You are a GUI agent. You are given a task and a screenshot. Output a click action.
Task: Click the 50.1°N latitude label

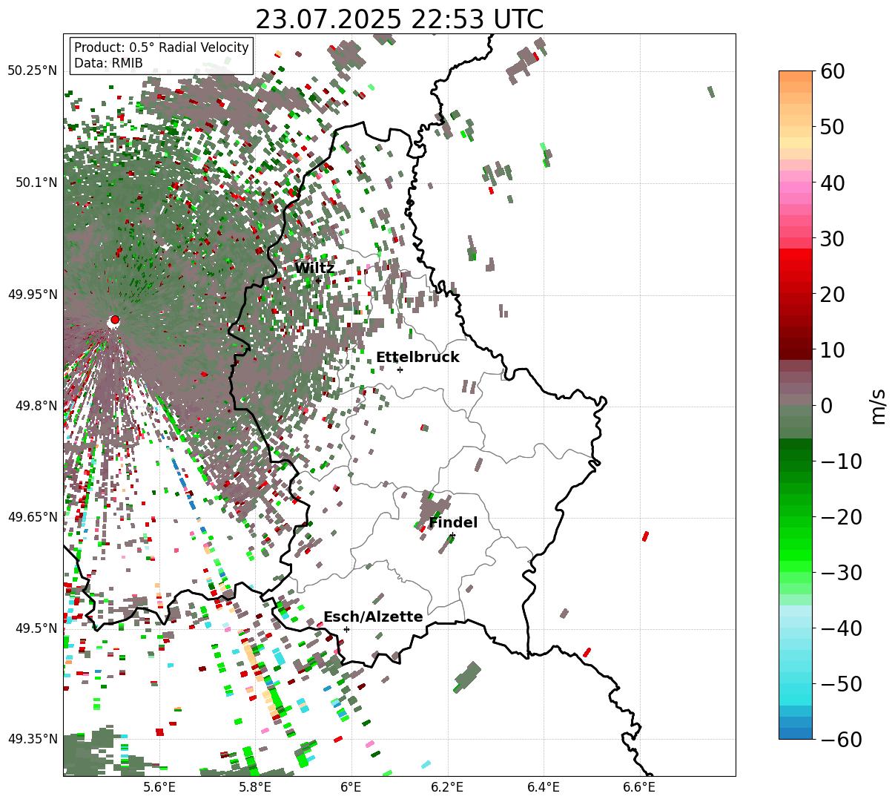[36, 183]
